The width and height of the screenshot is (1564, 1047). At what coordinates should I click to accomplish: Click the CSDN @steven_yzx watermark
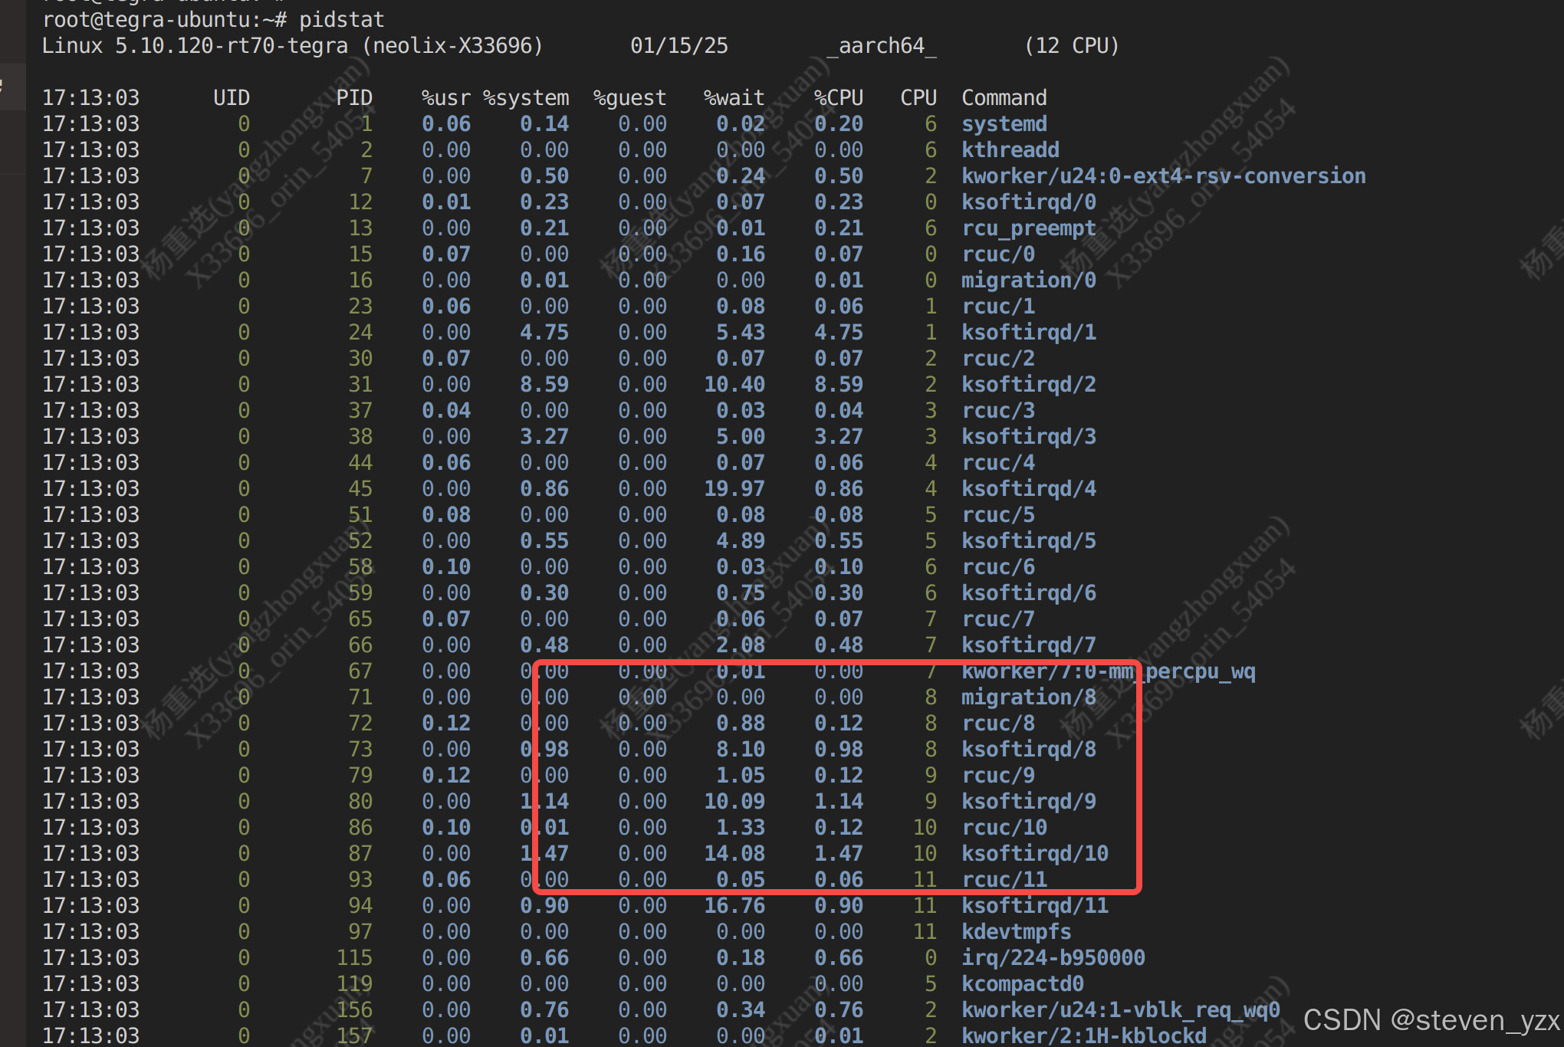tap(1431, 1020)
